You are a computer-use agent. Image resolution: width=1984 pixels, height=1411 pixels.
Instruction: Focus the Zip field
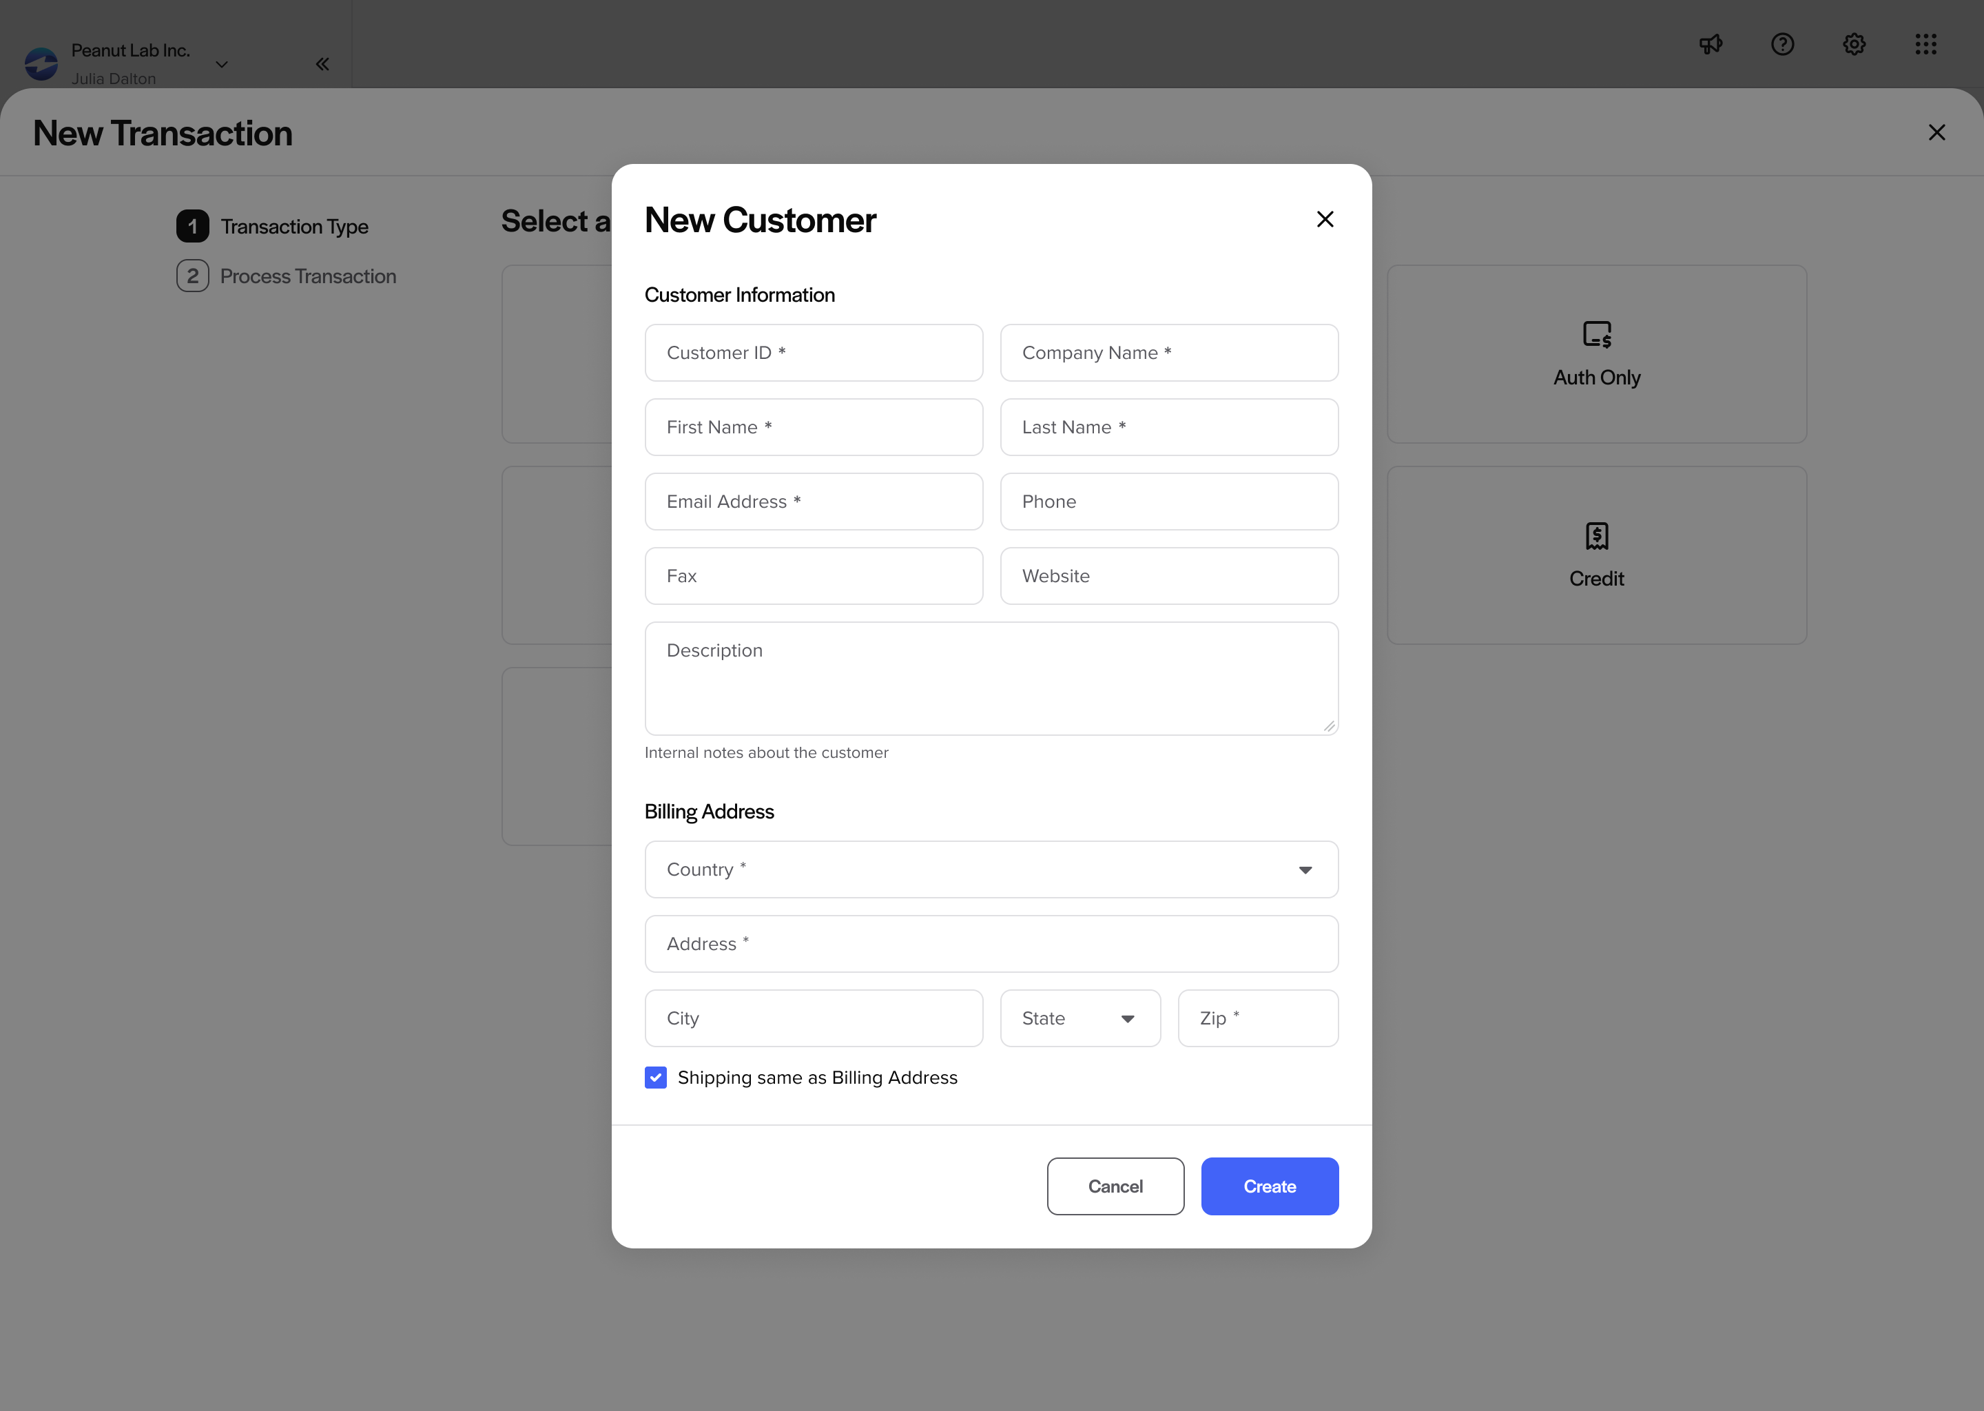[x=1258, y=1018]
